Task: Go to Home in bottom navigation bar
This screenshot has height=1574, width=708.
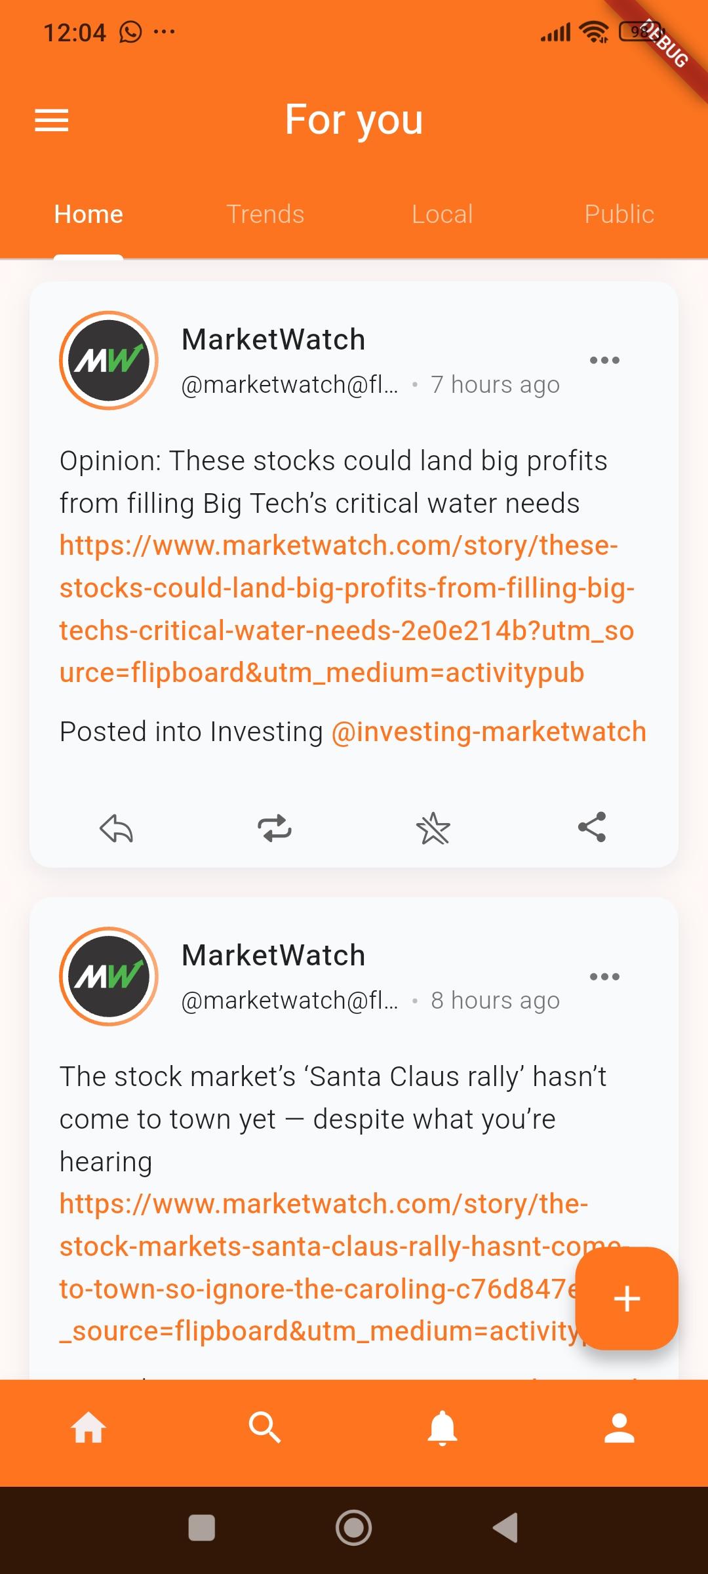Action: click(88, 1428)
